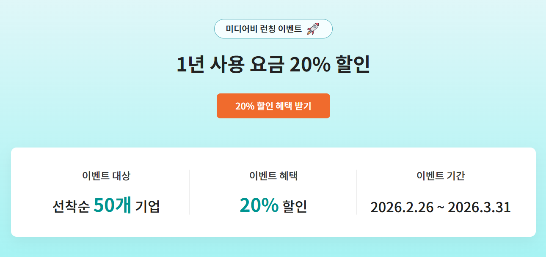Click the teal 20% benefit value
Screen dimensions: 546x257
click(259, 206)
